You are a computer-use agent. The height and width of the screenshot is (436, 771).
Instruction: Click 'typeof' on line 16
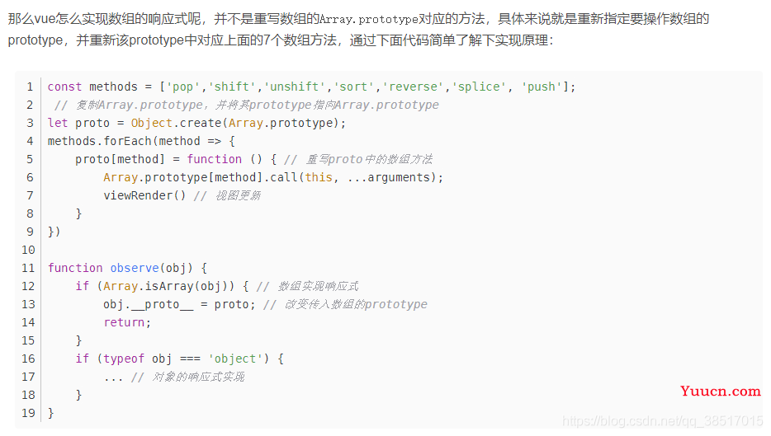pyautogui.click(x=124, y=359)
